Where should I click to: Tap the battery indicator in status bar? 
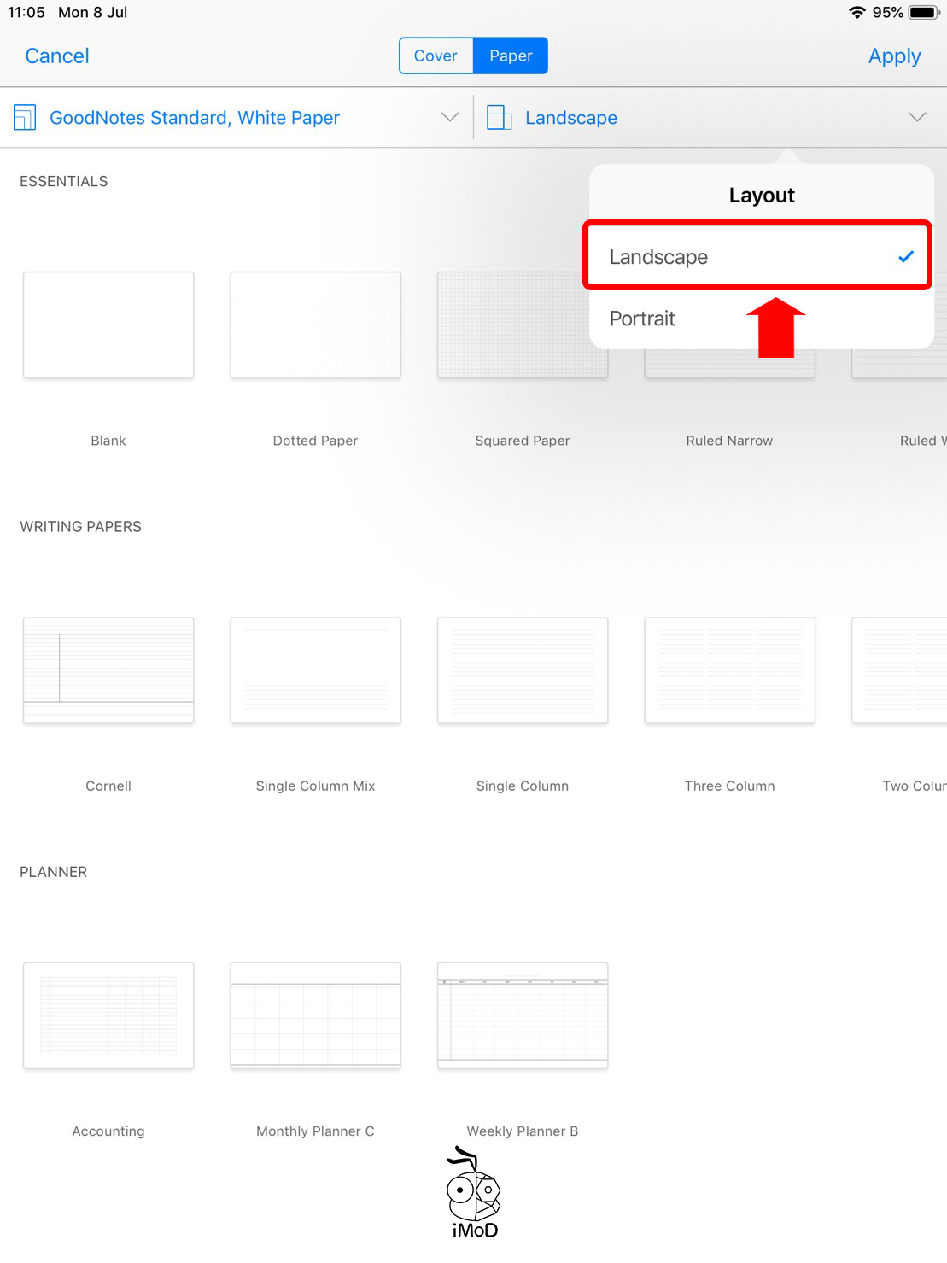coord(923,13)
